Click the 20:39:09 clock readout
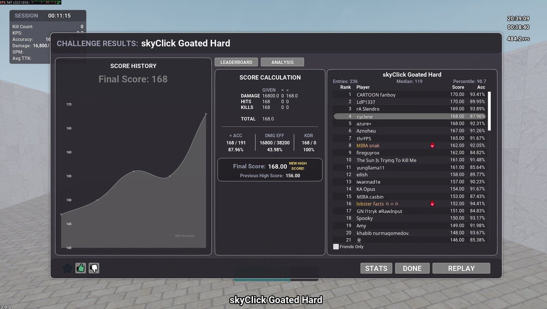The height and width of the screenshot is (309, 547). [x=518, y=19]
